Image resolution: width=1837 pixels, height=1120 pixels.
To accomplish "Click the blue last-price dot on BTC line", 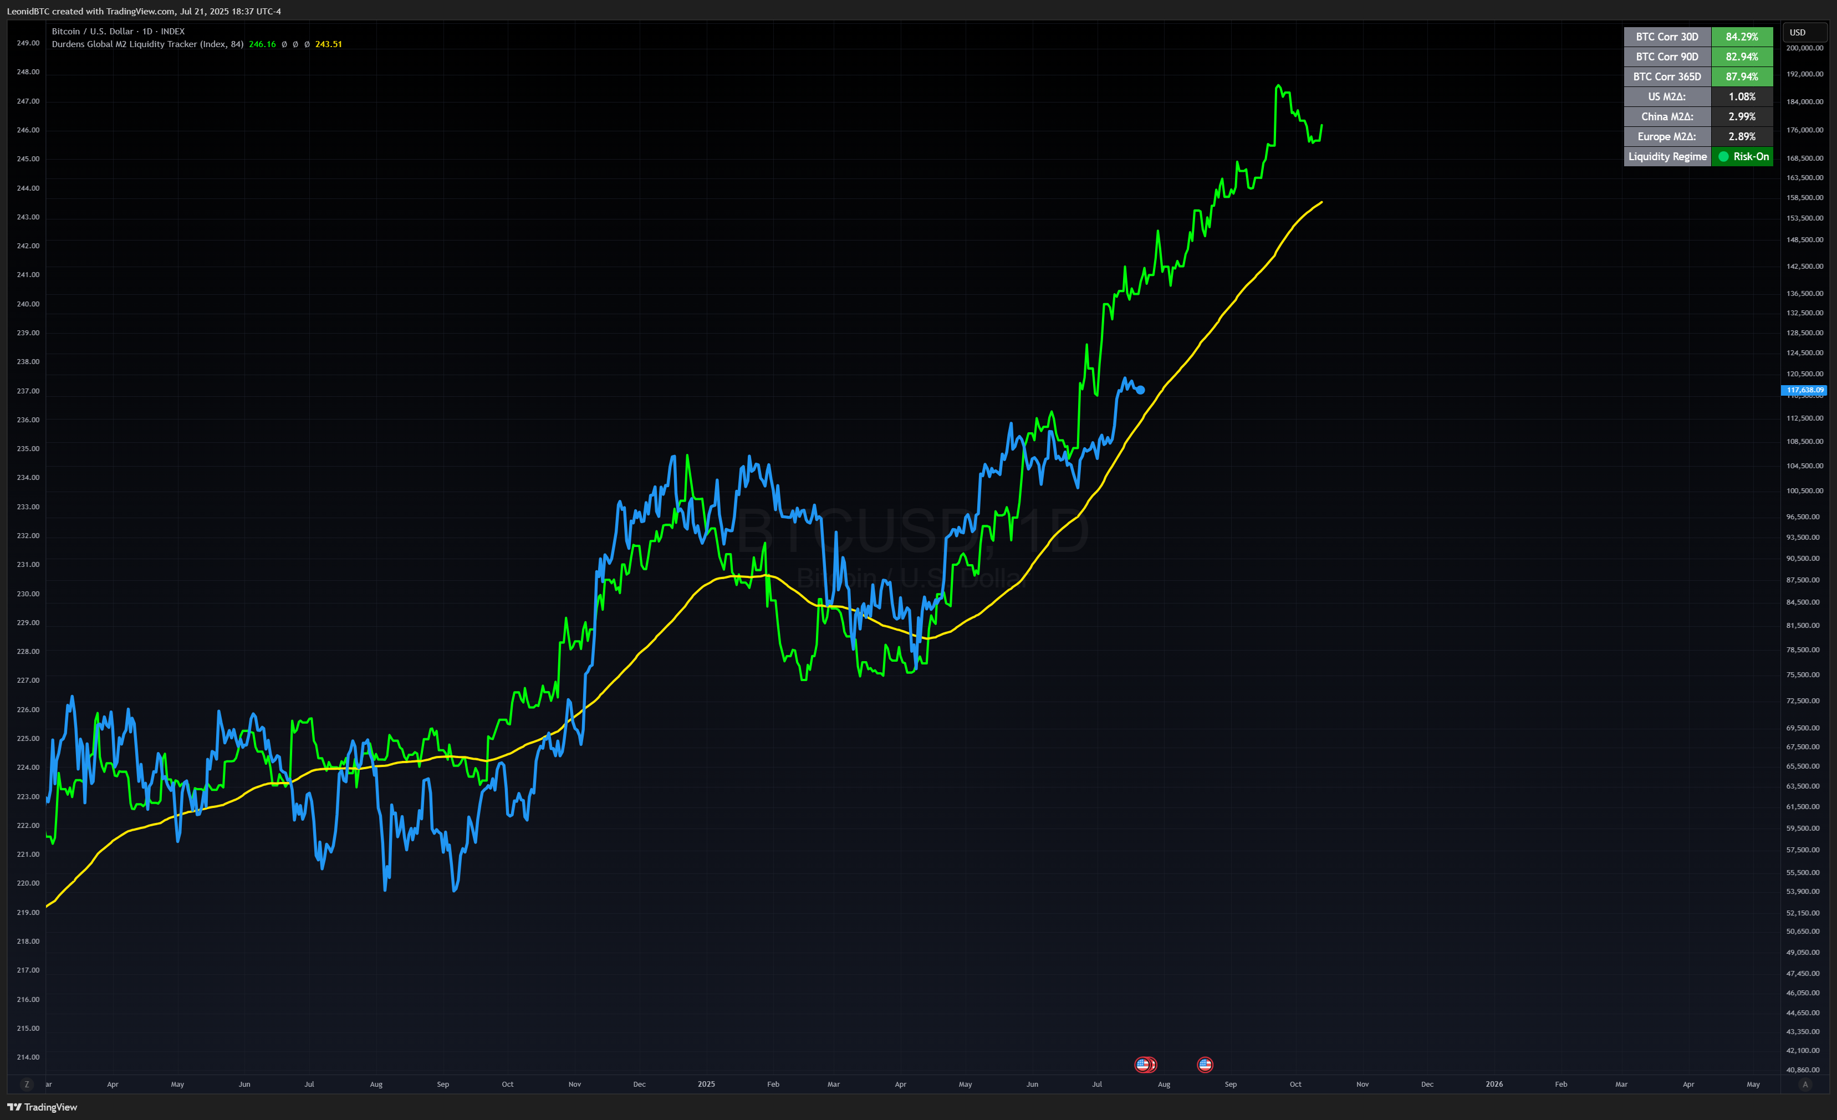I will tap(1140, 390).
